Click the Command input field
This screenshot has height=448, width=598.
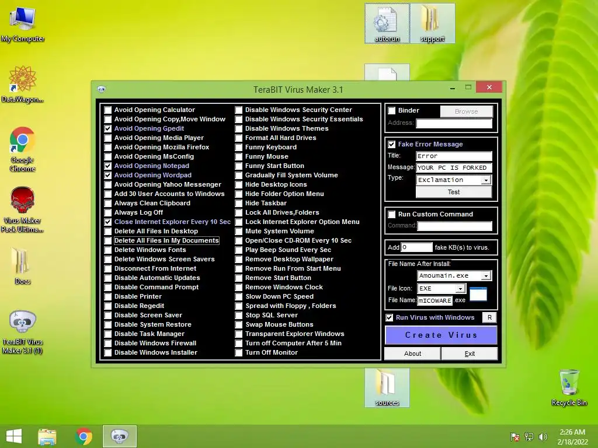tap(454, 226)
